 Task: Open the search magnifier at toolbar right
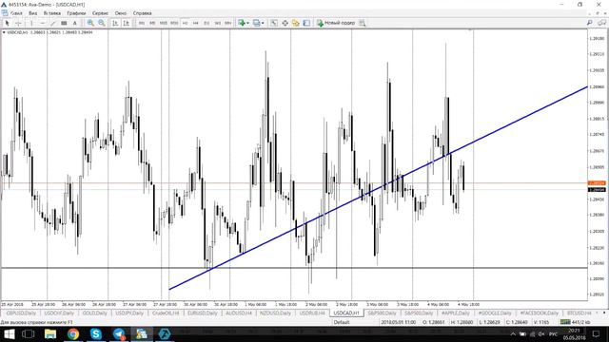[x=589, y=23]
